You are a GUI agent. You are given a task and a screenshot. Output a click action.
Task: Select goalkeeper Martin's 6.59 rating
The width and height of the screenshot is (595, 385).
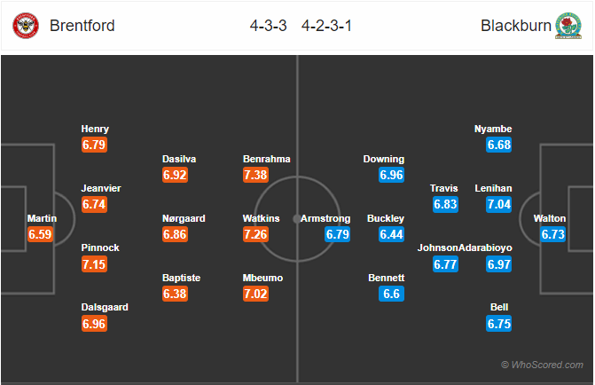coord(40,234)
